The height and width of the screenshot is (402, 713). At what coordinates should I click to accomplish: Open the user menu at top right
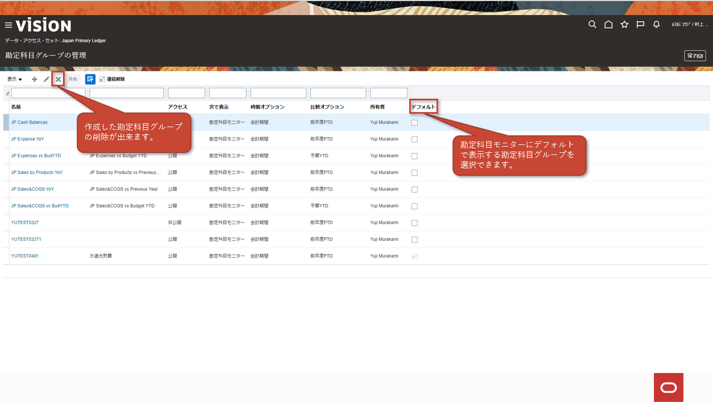coord(690,25)
